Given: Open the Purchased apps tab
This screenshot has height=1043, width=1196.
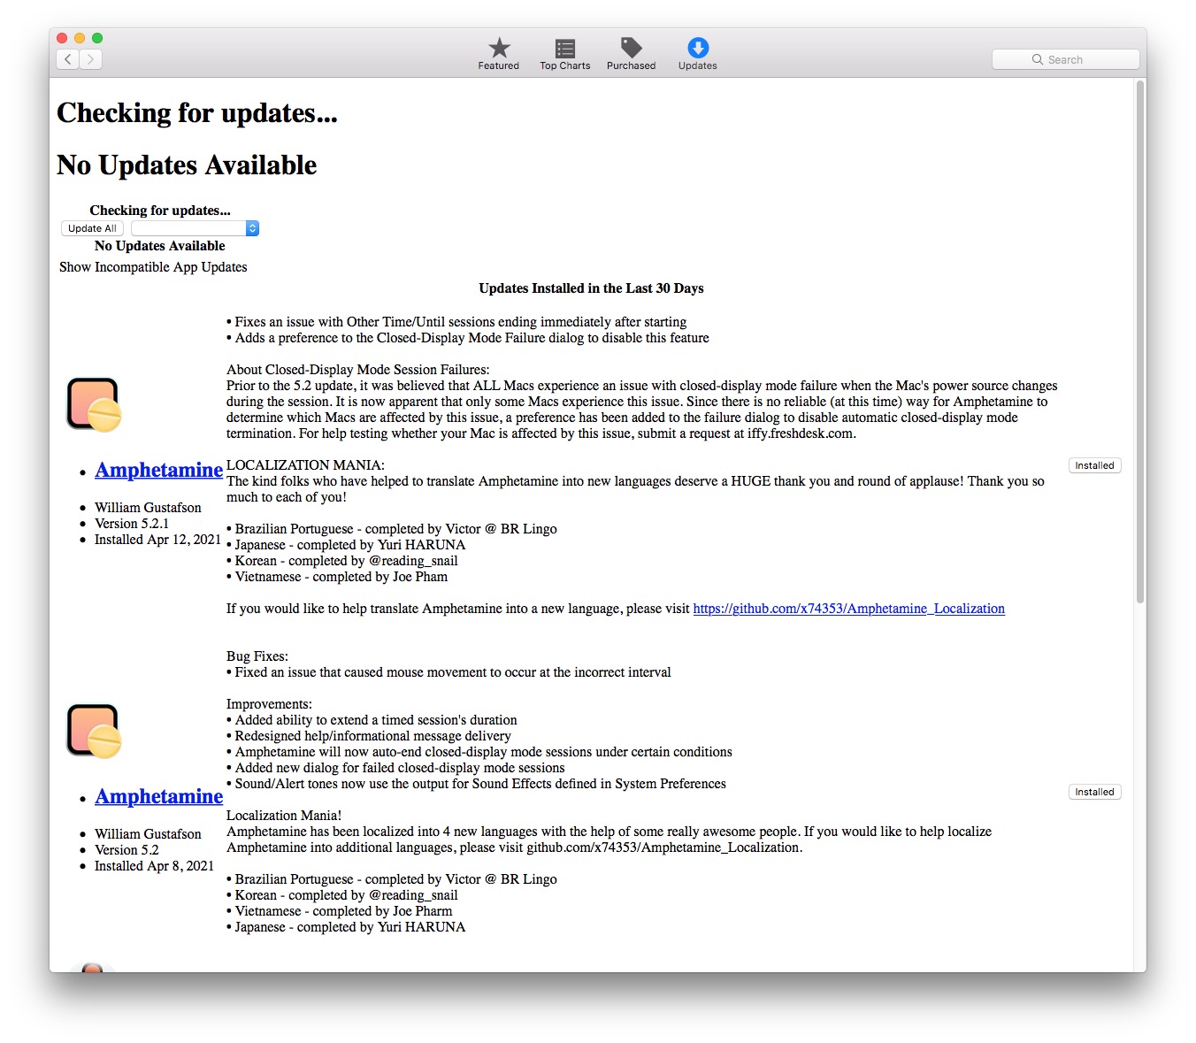Looking at the screenshot, I should (631, 53).
